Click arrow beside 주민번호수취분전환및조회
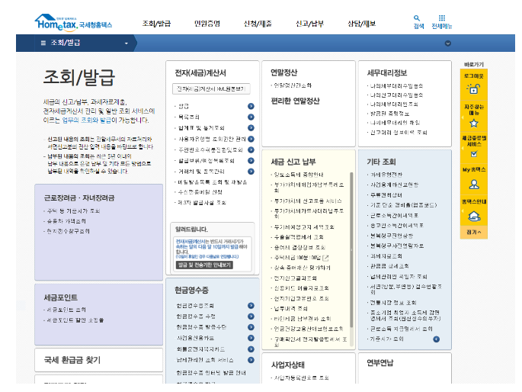522x392 pixels. point(251,150)
